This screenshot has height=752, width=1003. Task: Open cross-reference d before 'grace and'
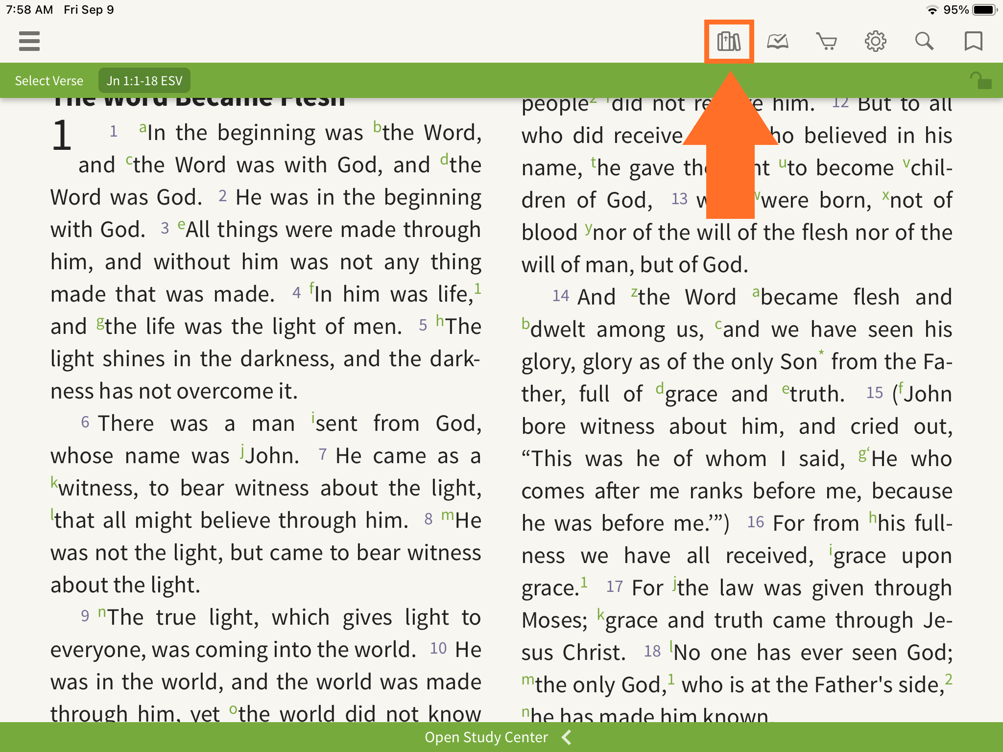pos(660,389)
